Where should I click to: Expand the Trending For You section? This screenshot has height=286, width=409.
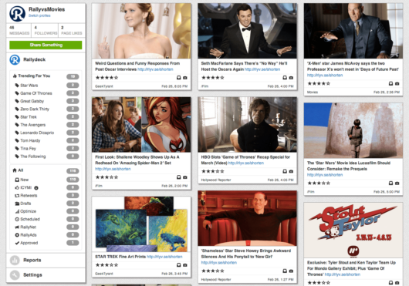[x=34, y=76]
